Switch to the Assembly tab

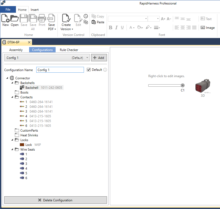coord(16,50)
